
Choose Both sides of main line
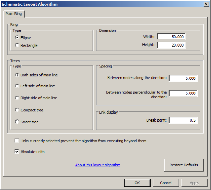point(17,75)
